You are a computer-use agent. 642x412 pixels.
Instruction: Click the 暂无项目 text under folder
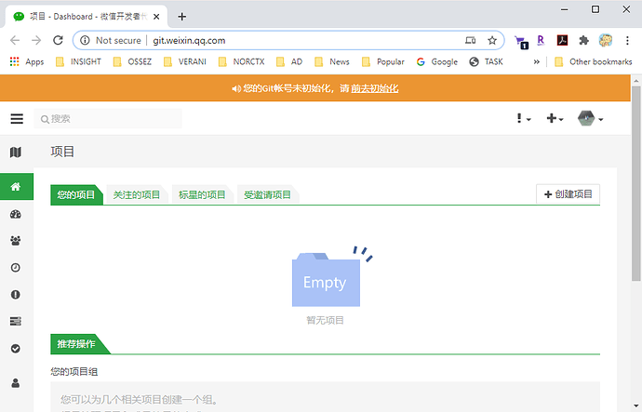pos(325,320)
